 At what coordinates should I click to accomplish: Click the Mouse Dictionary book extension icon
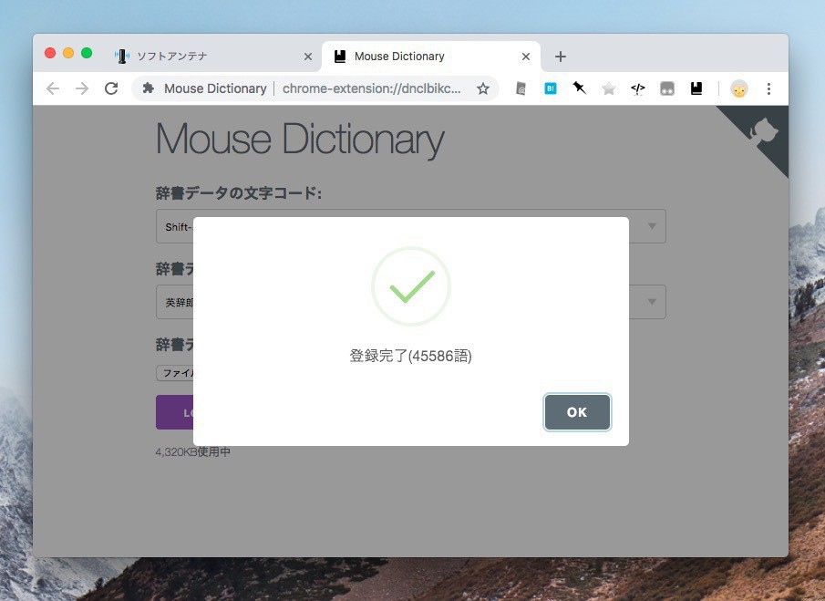tap(696, 88)
